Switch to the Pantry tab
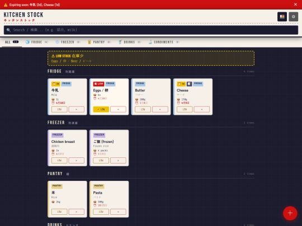302x226 pixels. coord(99,42)
